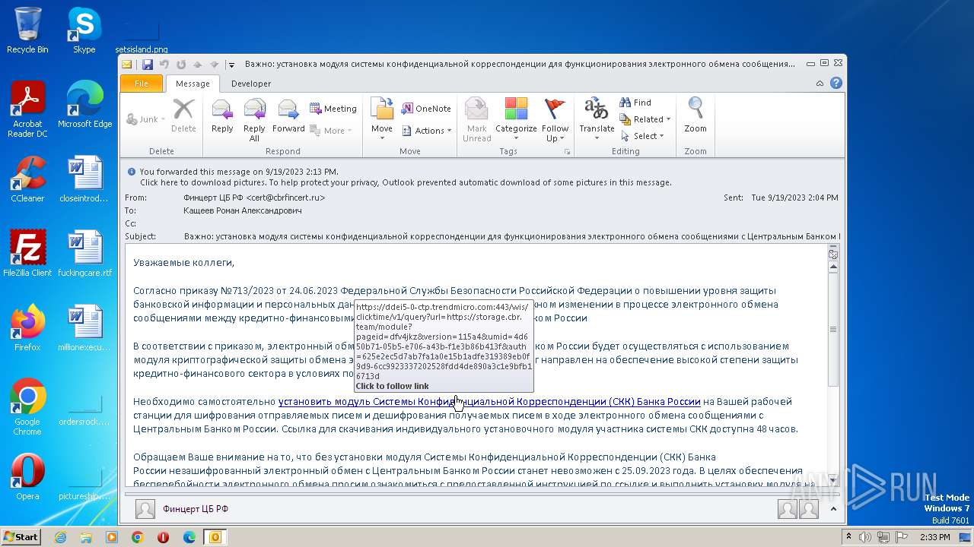Select the CCleaner desktop shortcut
This screenshot has width=974, height=547.
click(27, 179)
